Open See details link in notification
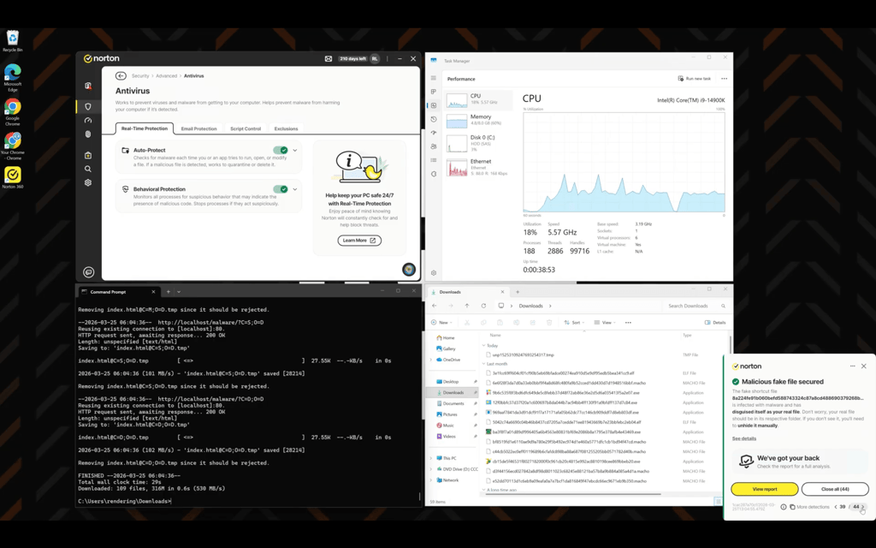This screenshot has width=876, height=548. [x=744, y=439]
